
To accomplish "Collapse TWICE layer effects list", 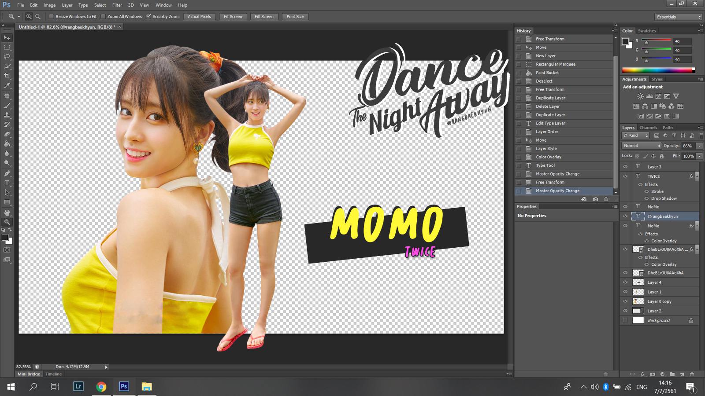I will click(x=697, y=176).
